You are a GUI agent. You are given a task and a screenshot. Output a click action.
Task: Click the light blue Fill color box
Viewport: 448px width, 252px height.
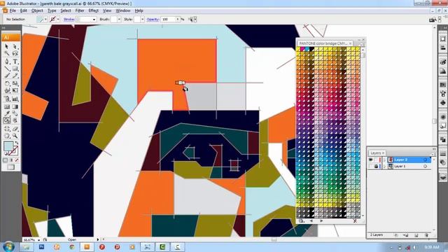coord(8,146)
